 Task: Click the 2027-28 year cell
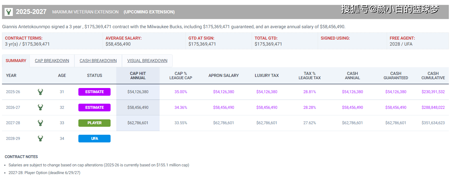click(x=13, y=123)
